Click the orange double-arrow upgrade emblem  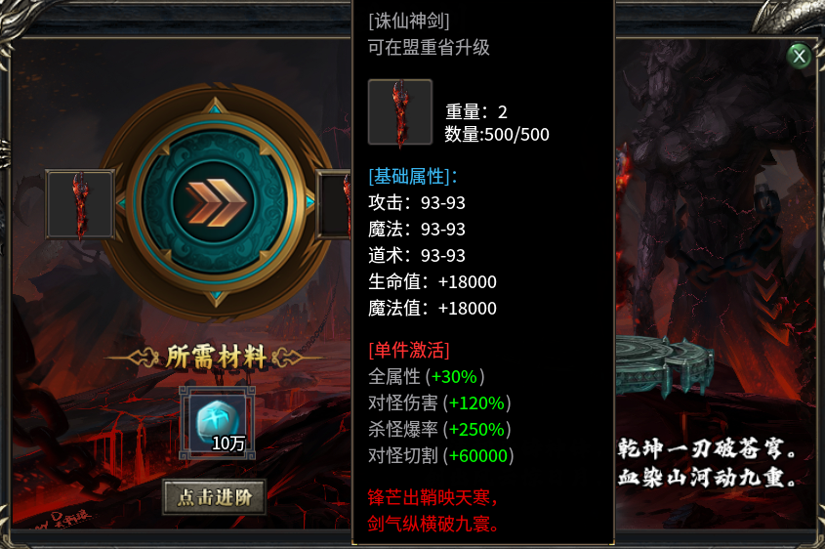pyautogui.click(x=215, y=202)
